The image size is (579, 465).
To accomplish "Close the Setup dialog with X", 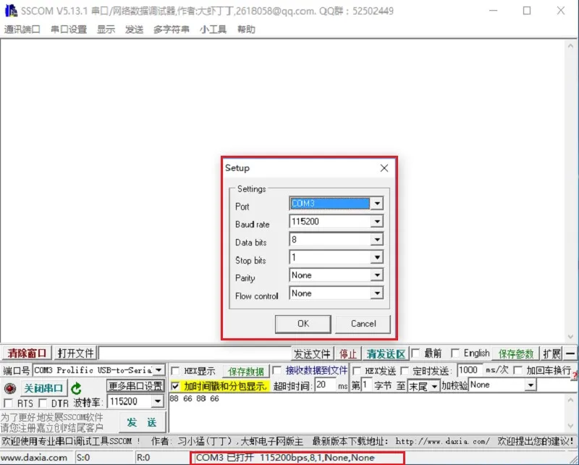I will pyautogui.click(x=384, y=168).
